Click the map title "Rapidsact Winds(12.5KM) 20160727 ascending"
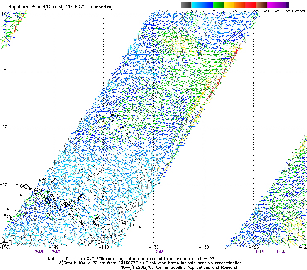This screenshot has height=270, width=307. pyautogui.click(x=61, y=7)
